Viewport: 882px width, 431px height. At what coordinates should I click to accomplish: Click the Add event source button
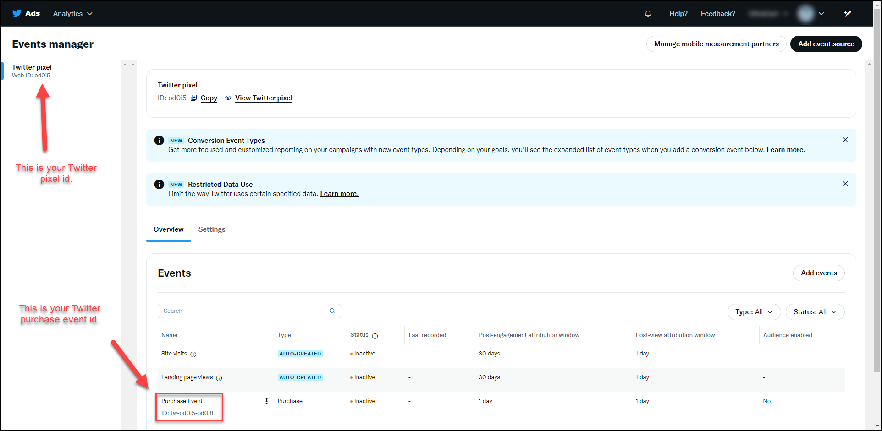[x=826, y=44]
